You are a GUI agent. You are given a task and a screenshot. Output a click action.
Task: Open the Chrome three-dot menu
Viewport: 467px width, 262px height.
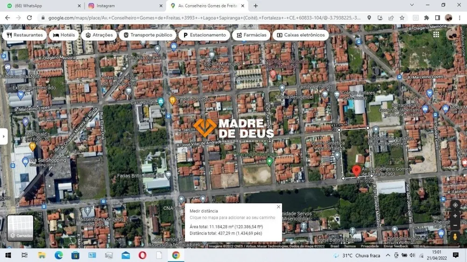[x=460, y=18]
